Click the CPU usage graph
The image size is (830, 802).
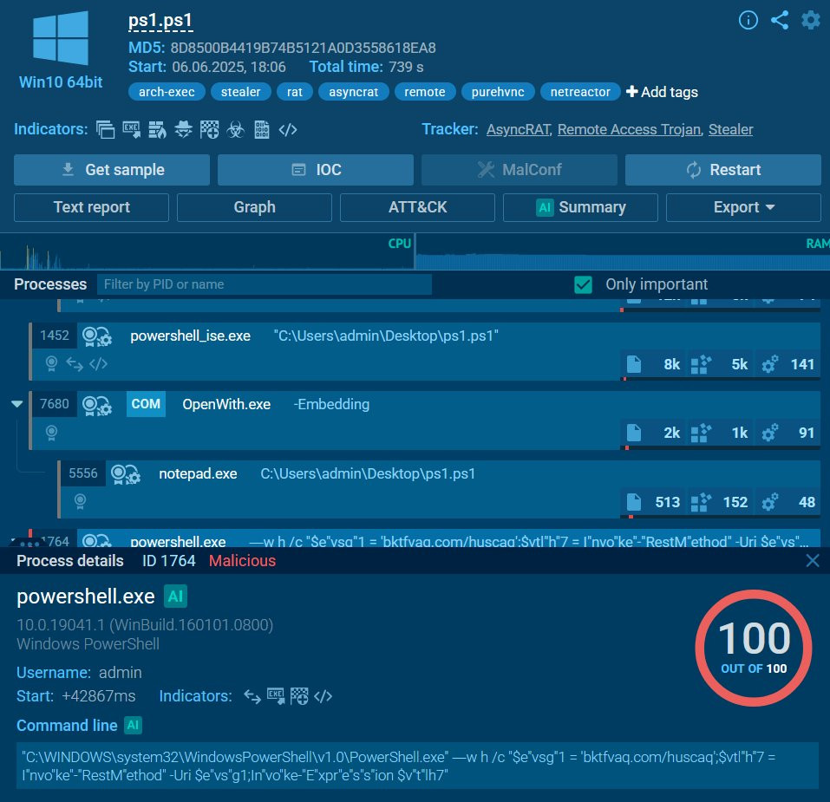click(206, 251)
